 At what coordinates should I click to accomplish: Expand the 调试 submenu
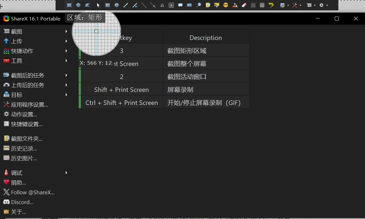click(x=66, y=173)
